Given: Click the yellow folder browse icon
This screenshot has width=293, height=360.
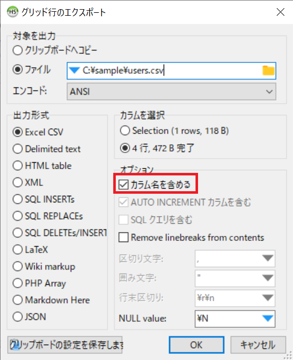Looking at the screenshot, I should 268,71.
